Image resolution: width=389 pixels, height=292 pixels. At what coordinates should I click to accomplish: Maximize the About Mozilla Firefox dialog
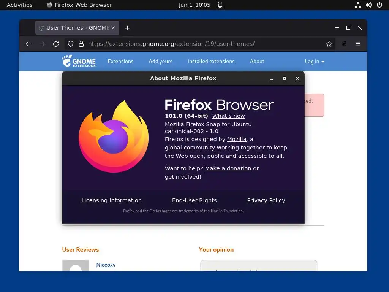[285, 78]
